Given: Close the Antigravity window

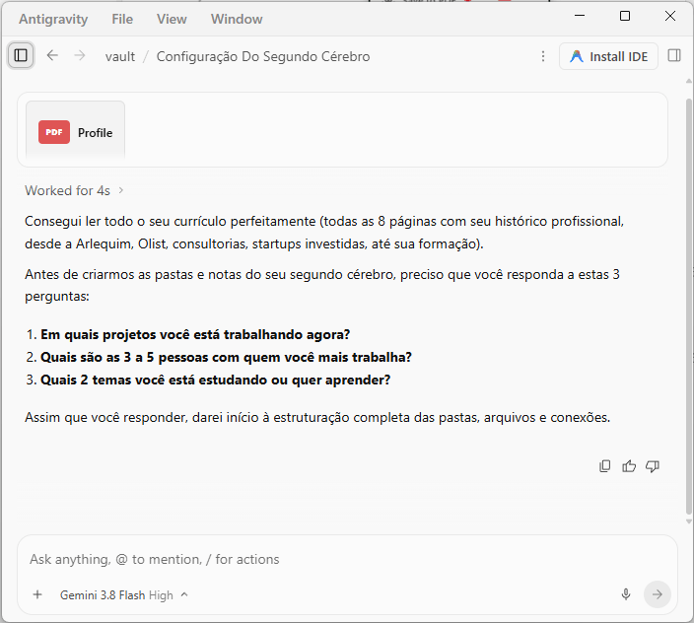Looking at the screenshot, I should point(670,16).
